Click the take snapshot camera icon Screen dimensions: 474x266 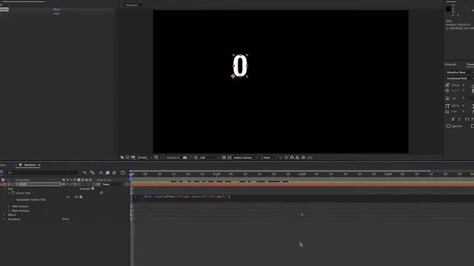(x=185, y=157)
